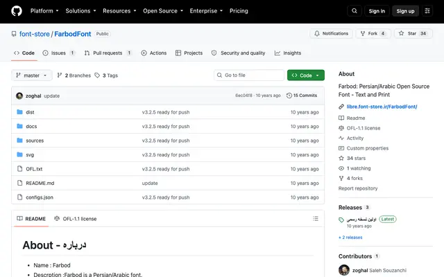Click the svg folder icon
The image size is (444, 277).
pos(20,154)
